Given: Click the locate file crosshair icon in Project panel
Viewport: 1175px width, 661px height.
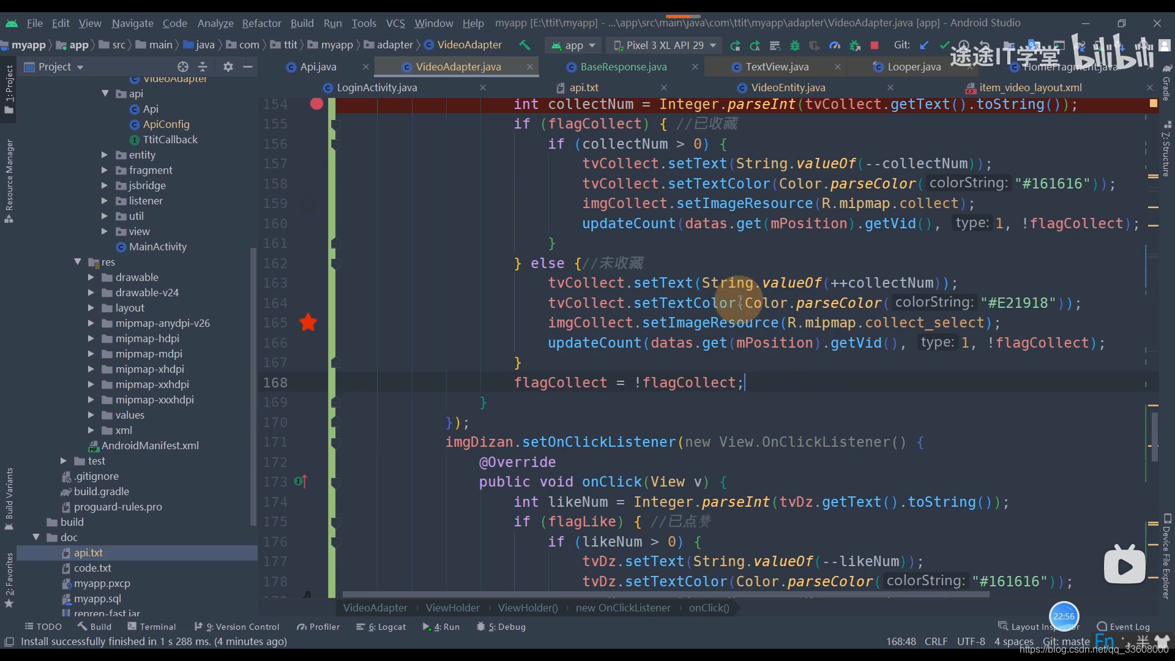Looking at the screenshot, I should click(x=182, y=67).
